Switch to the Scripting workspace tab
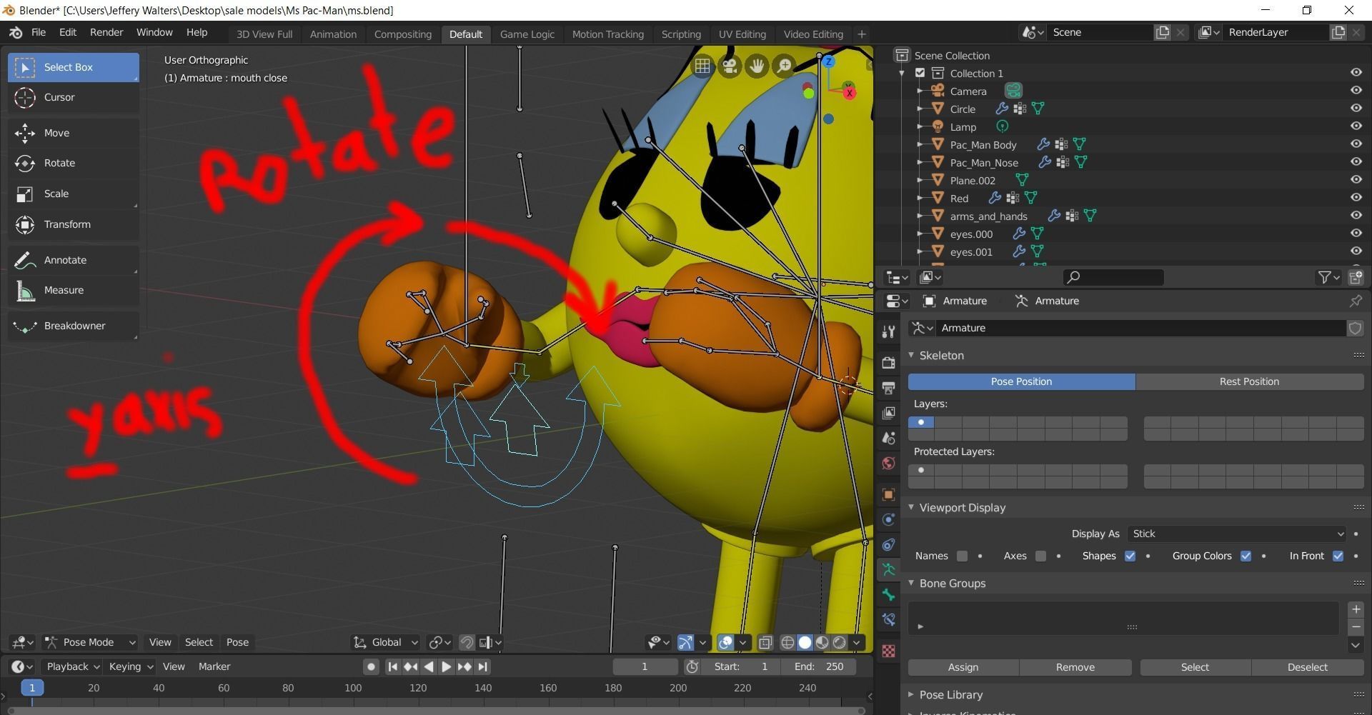Viewport: 1372px width, 715px height. pos(681,34)
